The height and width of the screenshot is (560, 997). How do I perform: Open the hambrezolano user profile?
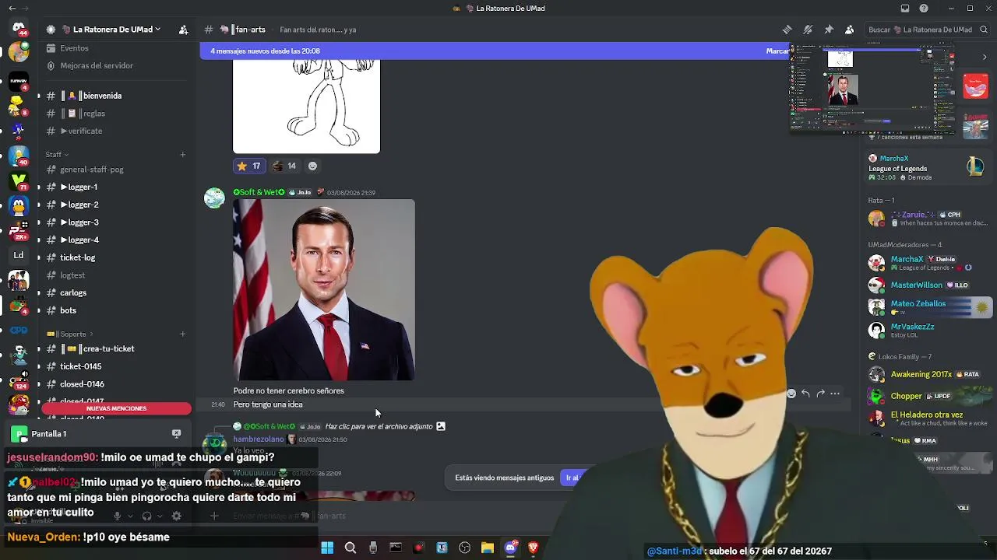point(259,439)
